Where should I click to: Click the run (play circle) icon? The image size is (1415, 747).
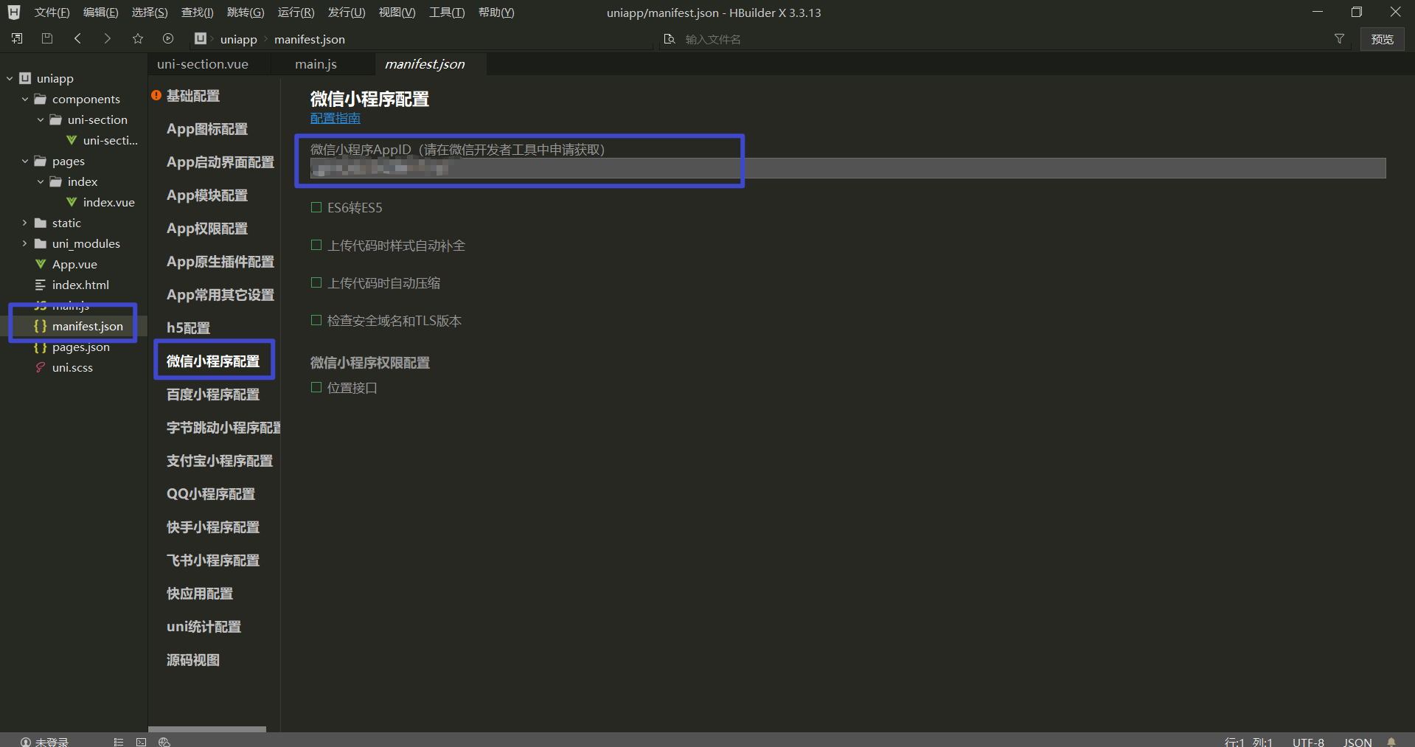168,38
